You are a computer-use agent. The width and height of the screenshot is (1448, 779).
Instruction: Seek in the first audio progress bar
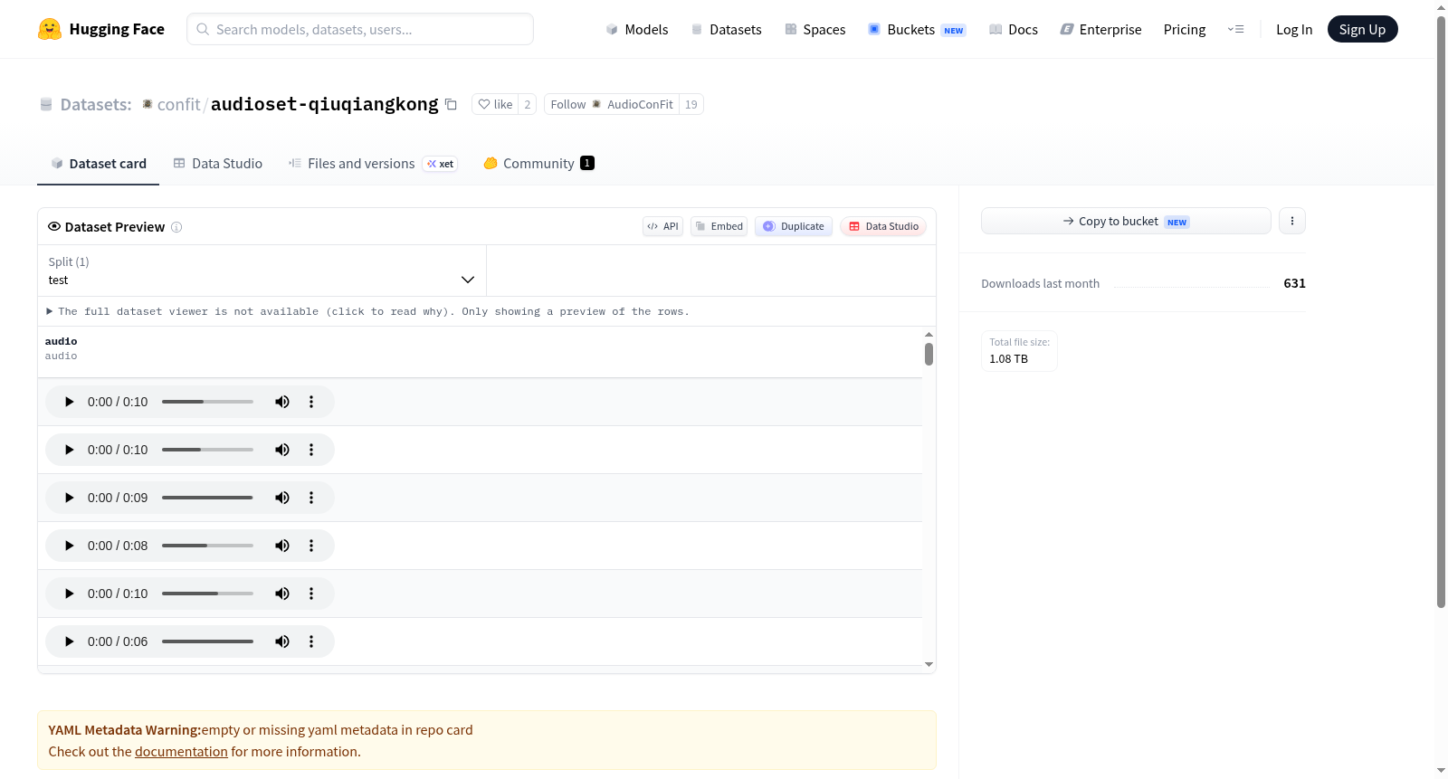pyautogui.click(x=207, y=402)
